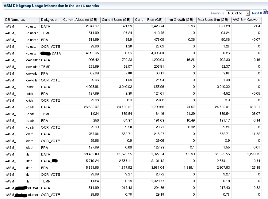
Task: Sort by Diskgroup column header
Action: (x=49, y=20)
